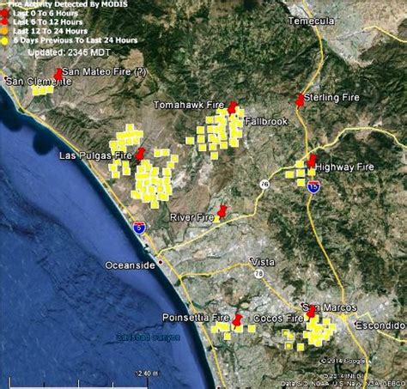Select the Highway Fire pushpin marker

[x=312, y=161]
